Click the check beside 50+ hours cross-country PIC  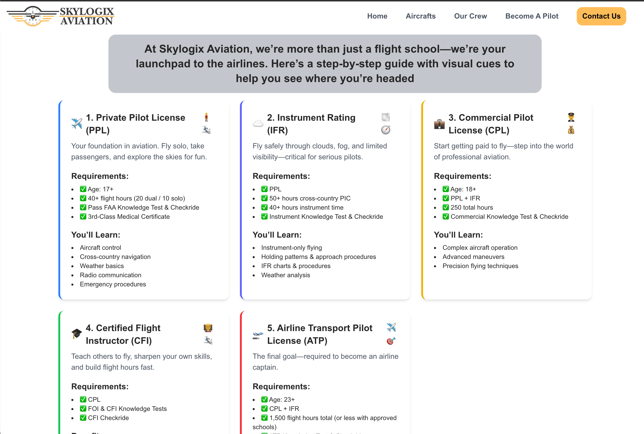(264, 198)
